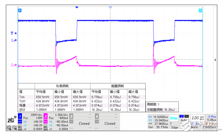Screen dimensions: 224x134
Task: Click the Norm acquisition mode label
Action: (x=194, y=127)
